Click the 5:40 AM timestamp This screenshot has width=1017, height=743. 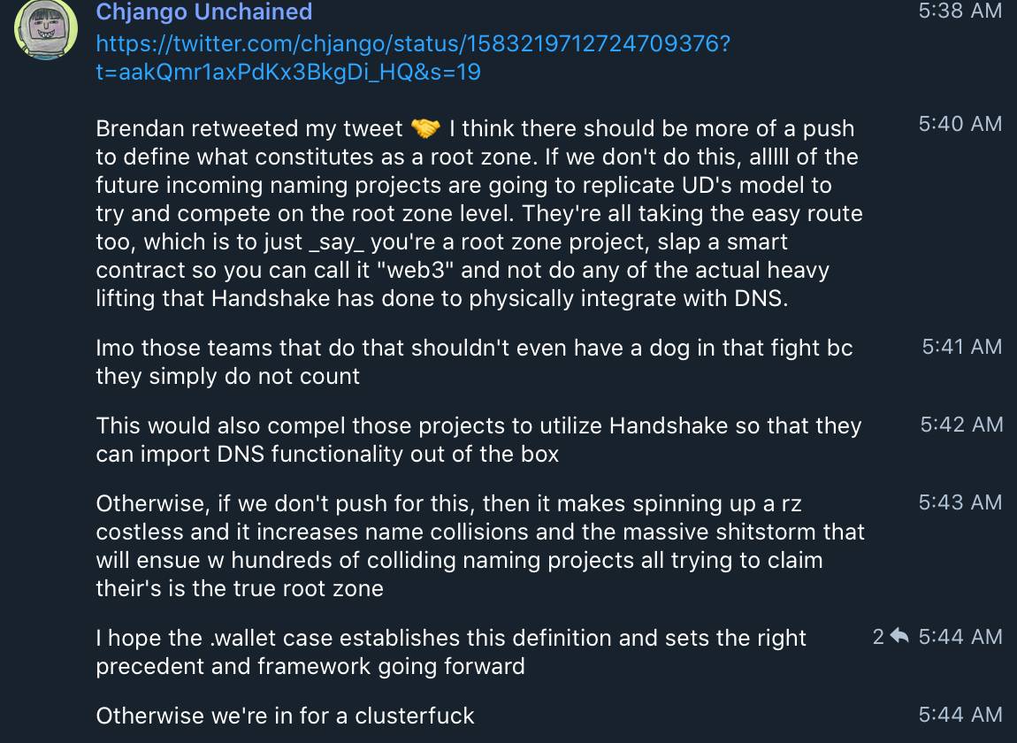960,124
